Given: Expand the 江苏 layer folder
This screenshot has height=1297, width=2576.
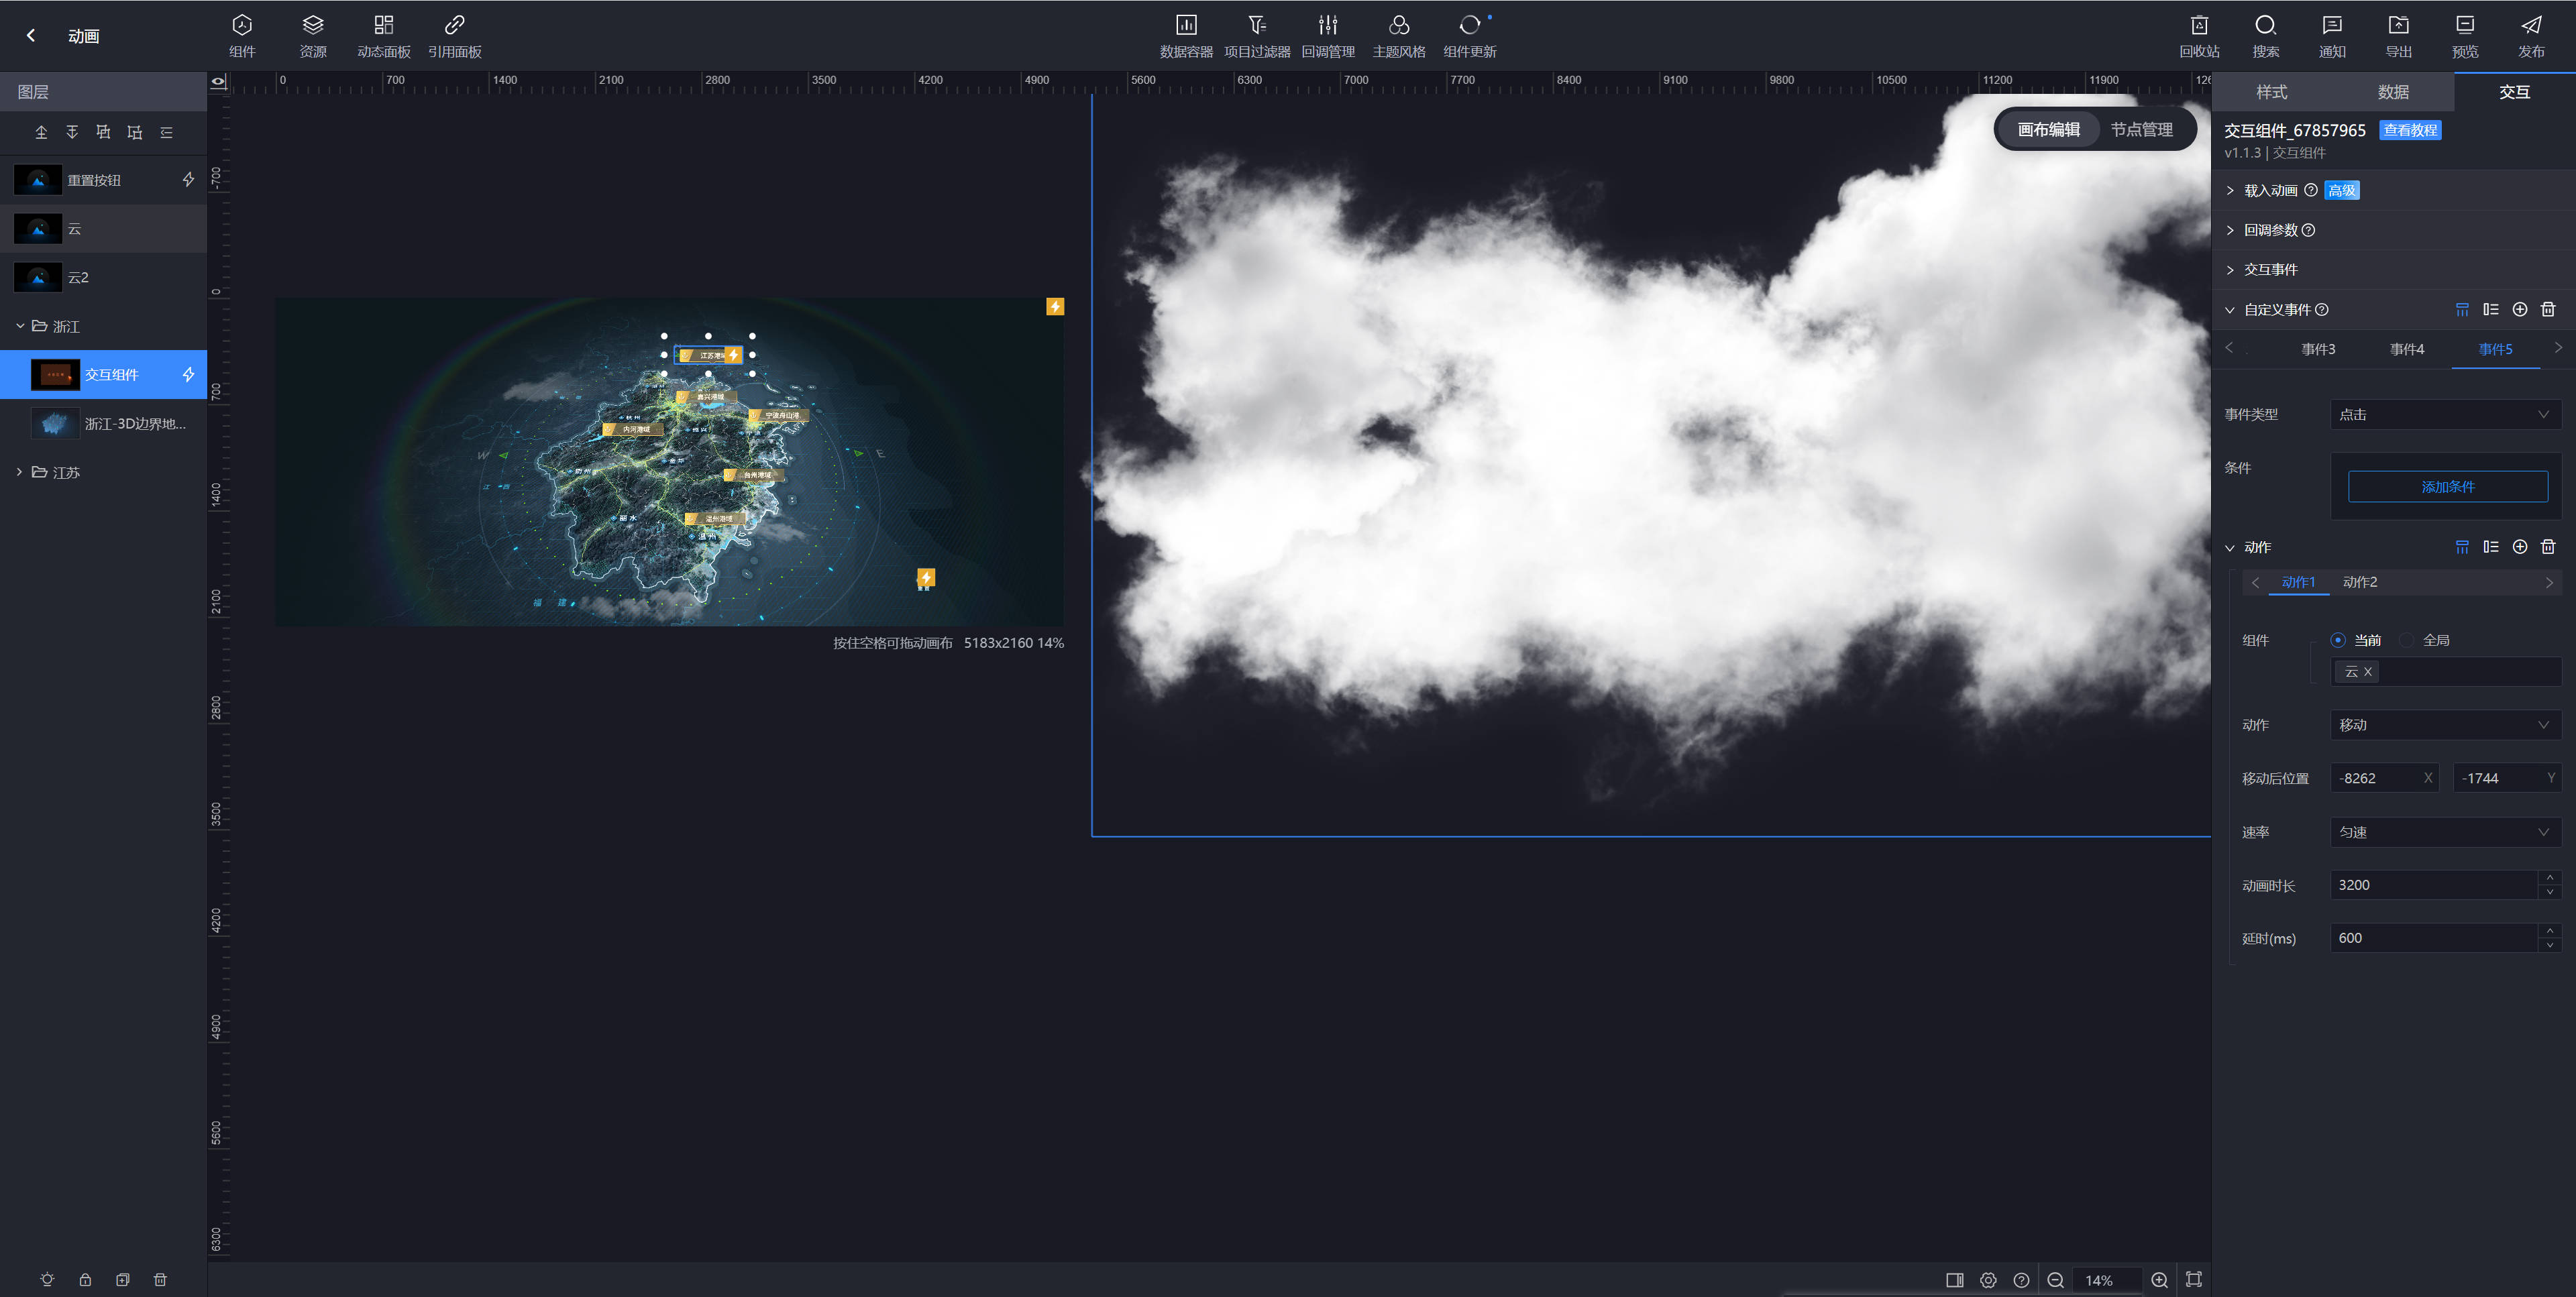Looking at the screenshot, I should coord(19,472).
